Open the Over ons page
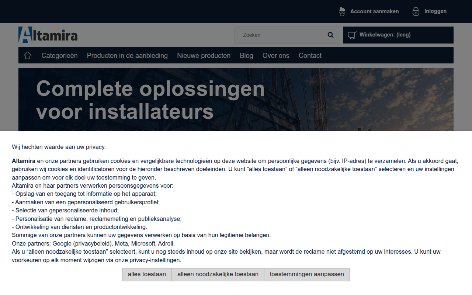Image resolution: width=472 pixels, height=295 pixels. coord(276,55)
